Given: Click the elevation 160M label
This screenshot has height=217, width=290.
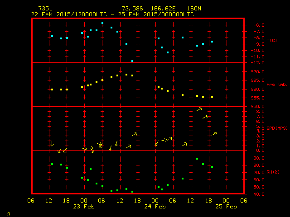Looking at the screenshot, I should pos(195,9).
